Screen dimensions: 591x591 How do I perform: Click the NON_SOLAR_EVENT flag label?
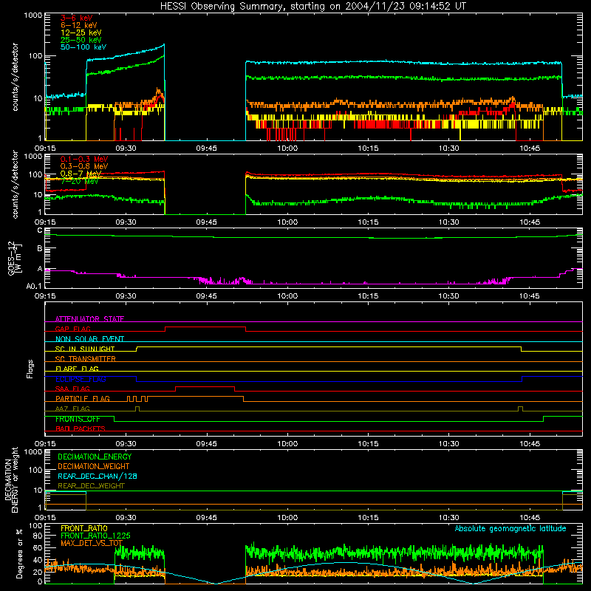[89, 339]
